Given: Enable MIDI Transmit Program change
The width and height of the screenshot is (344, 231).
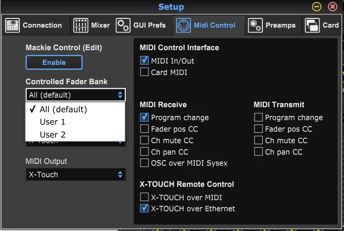Looking at the screenshot, I should pyautogui.click(x=258, y=117).
